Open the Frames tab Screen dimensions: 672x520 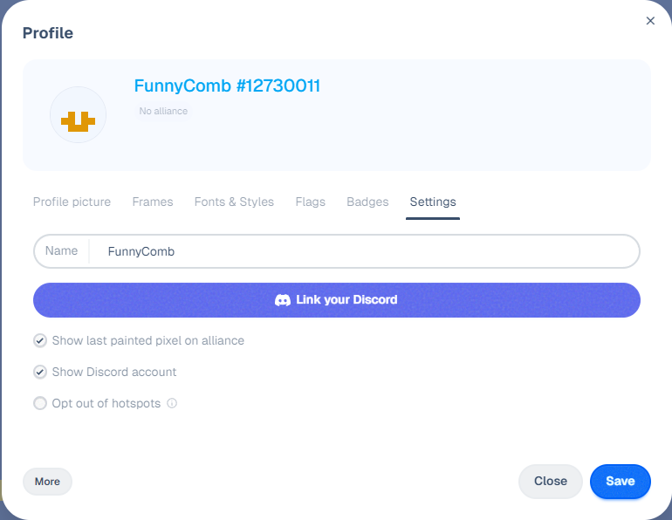tap(153, 202)
